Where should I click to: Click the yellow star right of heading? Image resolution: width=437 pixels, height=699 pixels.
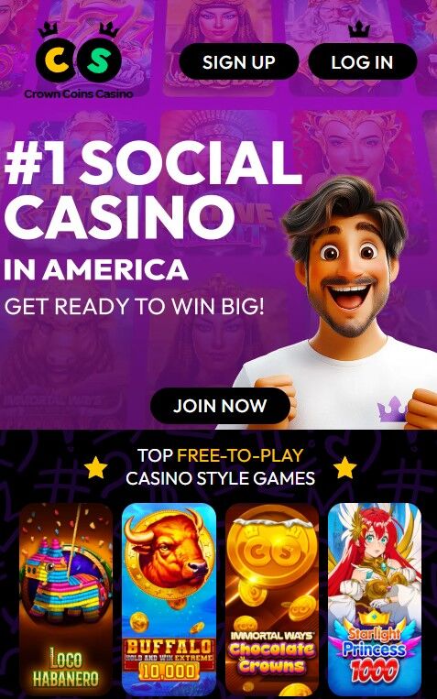tap(345, 467)
